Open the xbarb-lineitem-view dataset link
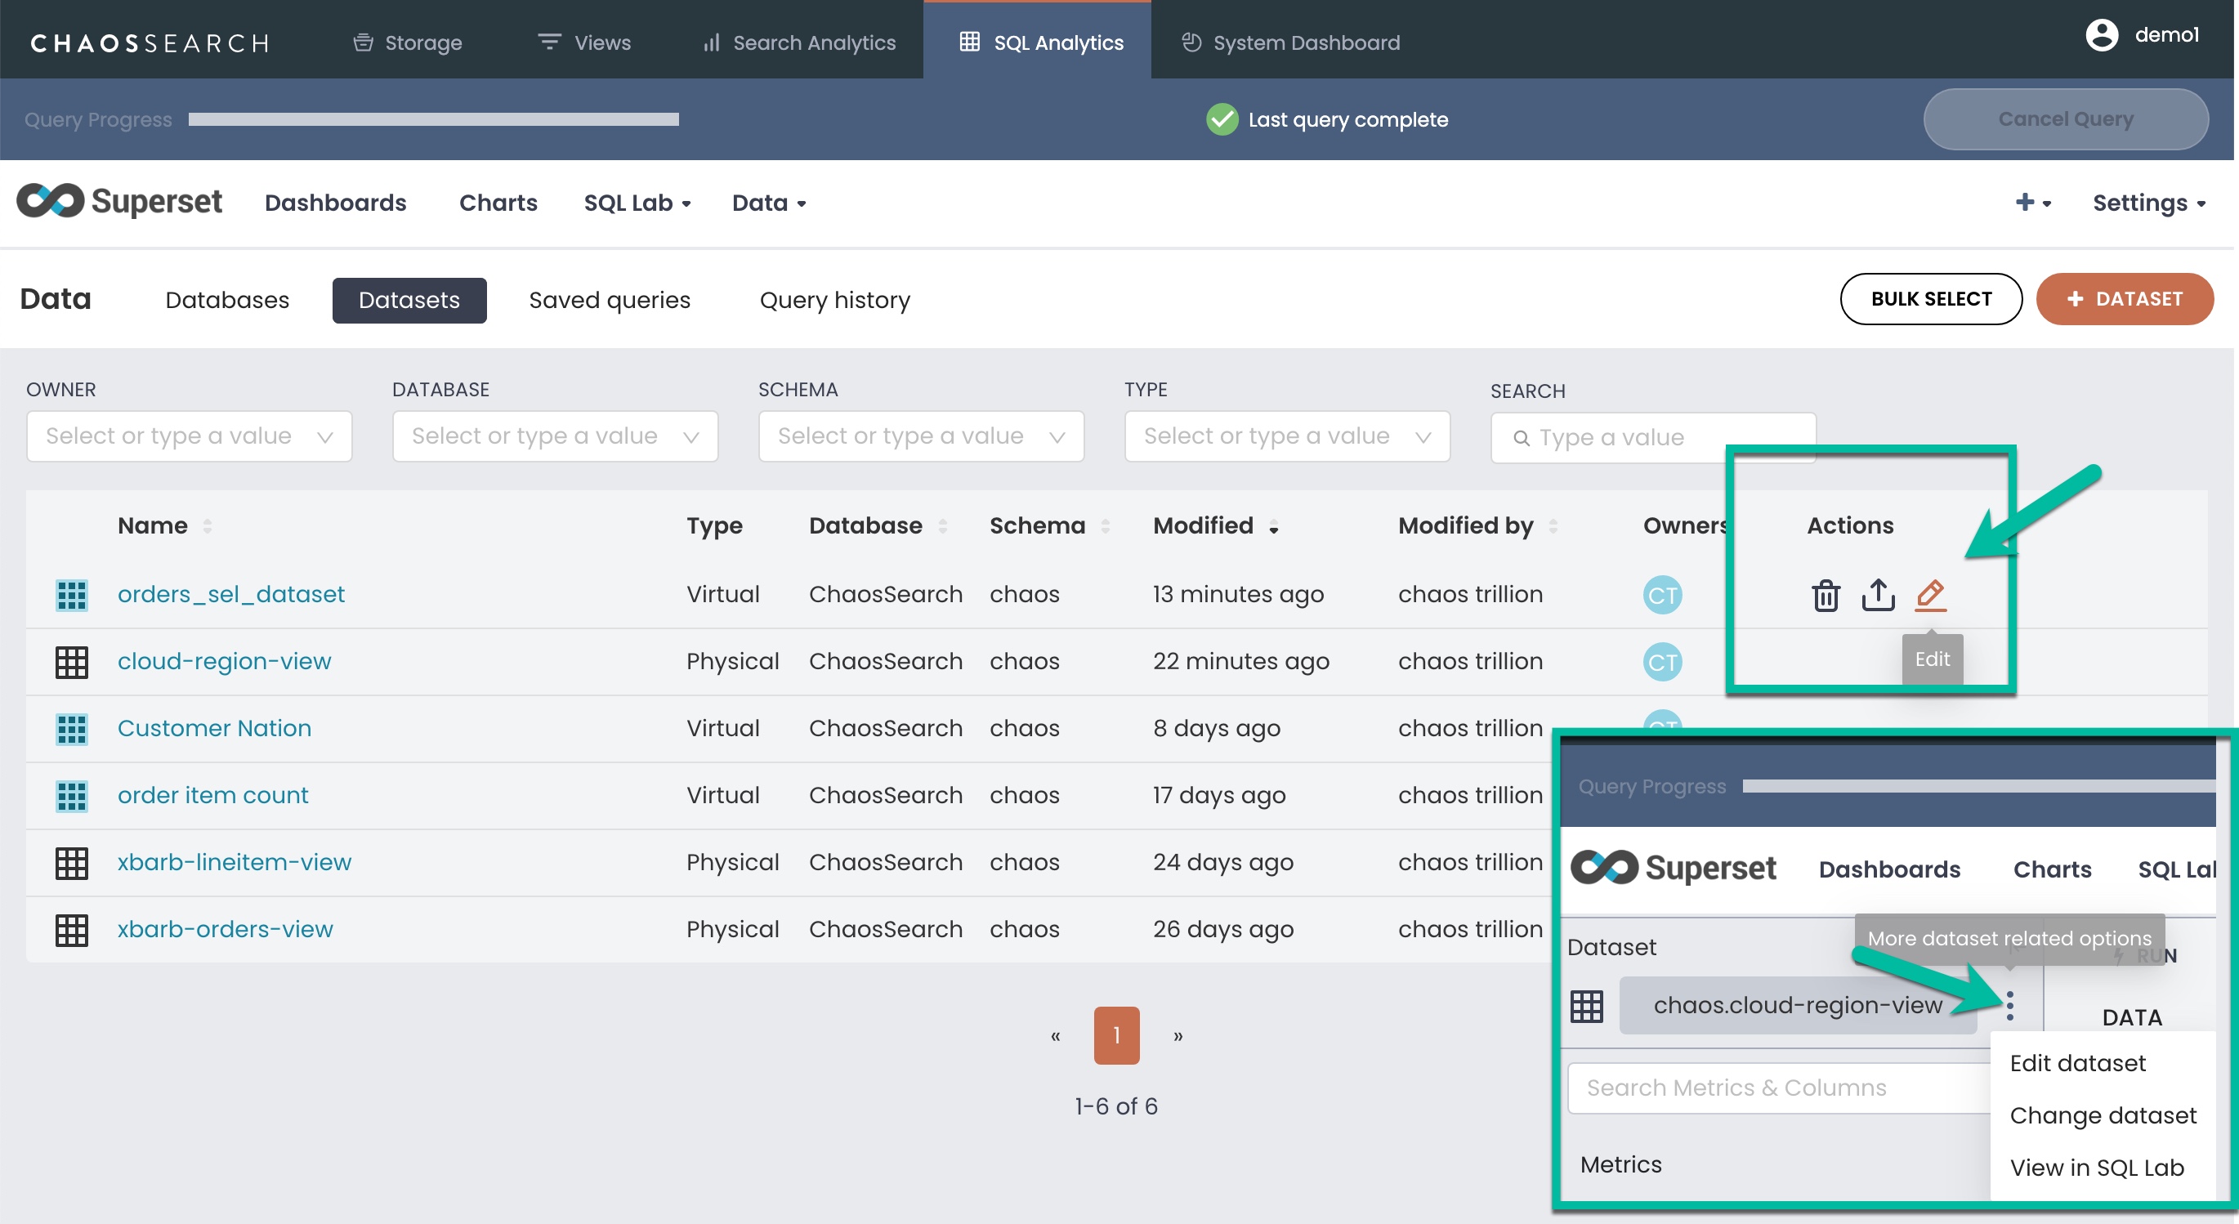This screenshot has height=1224, width=2239. (x=235, y=862)
